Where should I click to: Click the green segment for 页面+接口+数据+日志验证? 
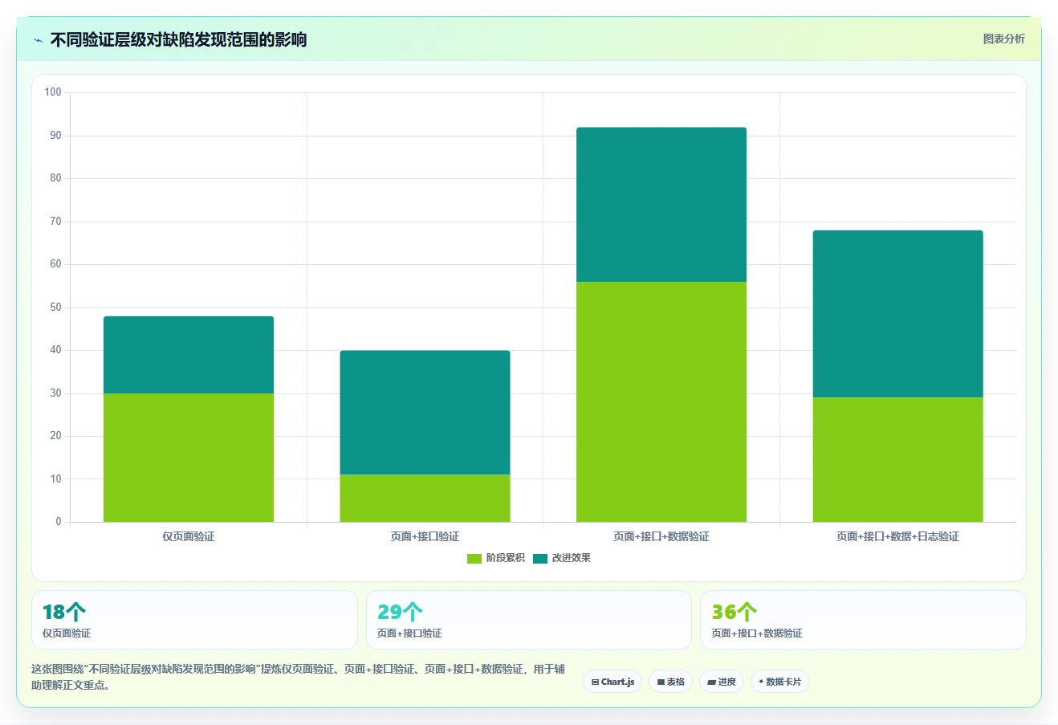pyautogui.click(x=897, y=459)
